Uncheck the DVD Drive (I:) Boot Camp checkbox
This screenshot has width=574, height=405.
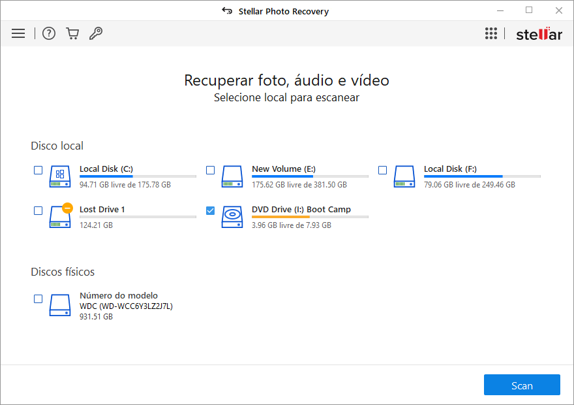[x=210, y=211]
